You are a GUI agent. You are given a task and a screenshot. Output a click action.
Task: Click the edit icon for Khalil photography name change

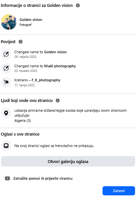point(6,68)
